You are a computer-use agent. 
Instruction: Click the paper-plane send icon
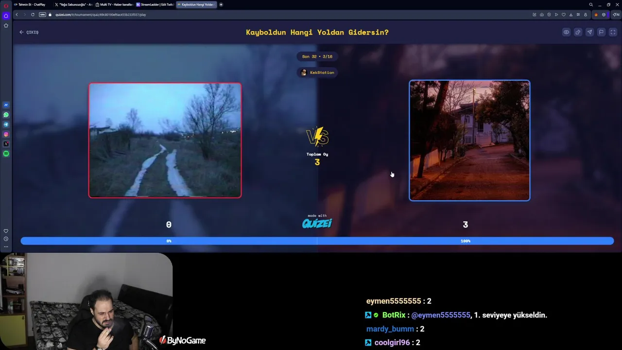point(589,32)
